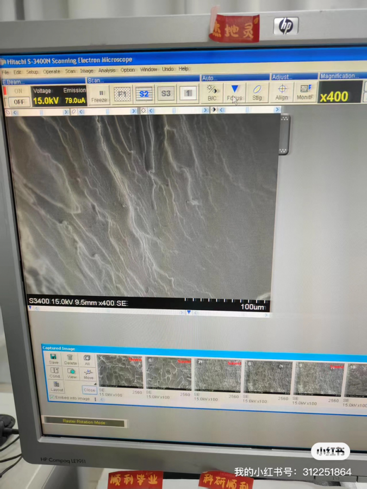Delete the selected captured image
367x489 pixels.
[71, 360]
